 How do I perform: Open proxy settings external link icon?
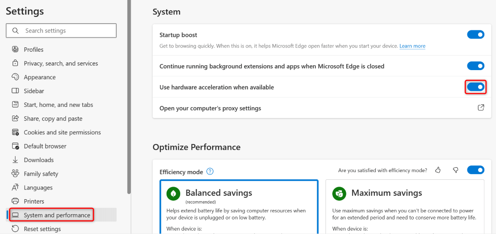(481, 108)
